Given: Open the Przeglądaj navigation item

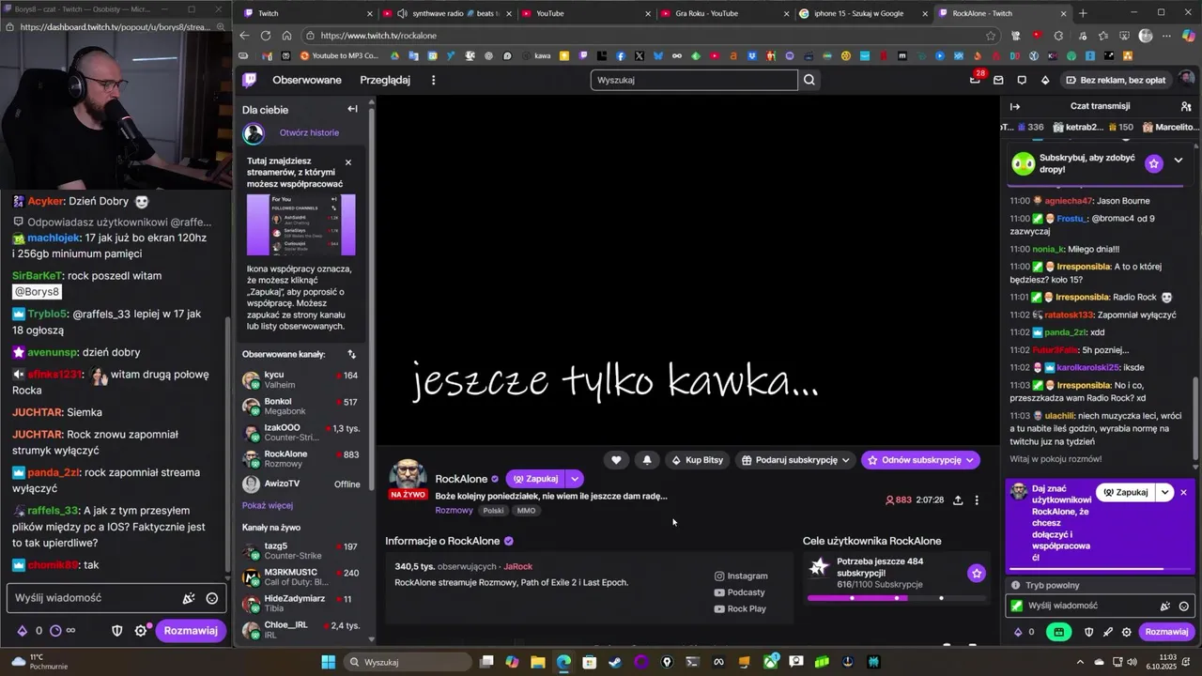Looking at the screenshot, I should (385, 80).
